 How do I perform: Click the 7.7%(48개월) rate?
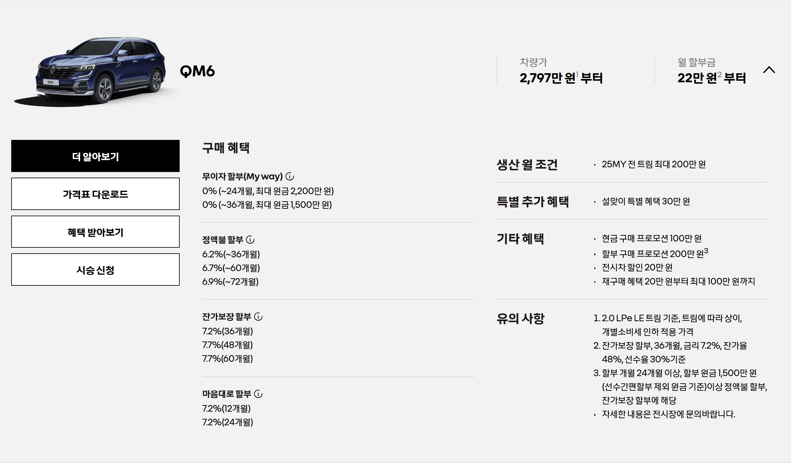pos(228,345)
